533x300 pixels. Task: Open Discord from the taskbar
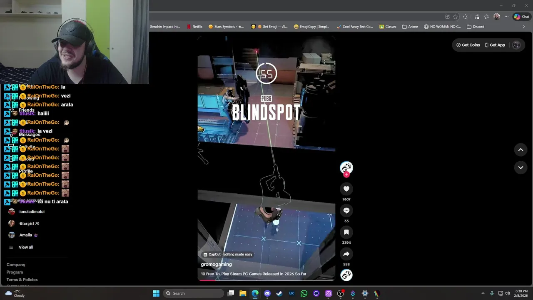click(x=267, y=293)
